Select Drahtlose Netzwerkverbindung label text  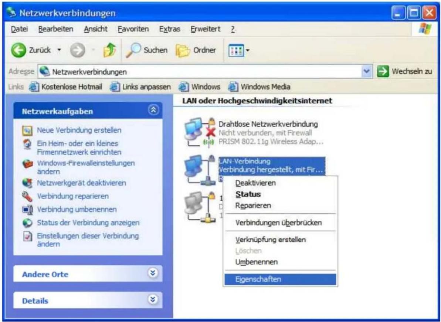click(268, 124)
